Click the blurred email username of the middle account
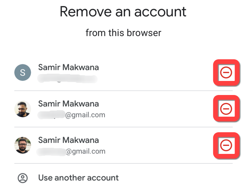Viewport: 247px width, 190px height. coord(51,115)
